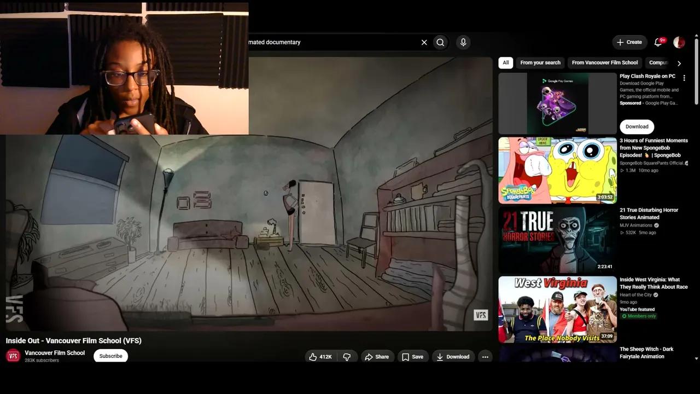The width and height of the screenshot is (700, 394).
Task: Open the 21 True Horror Stories thumbnail
Action: pos(557,240)
